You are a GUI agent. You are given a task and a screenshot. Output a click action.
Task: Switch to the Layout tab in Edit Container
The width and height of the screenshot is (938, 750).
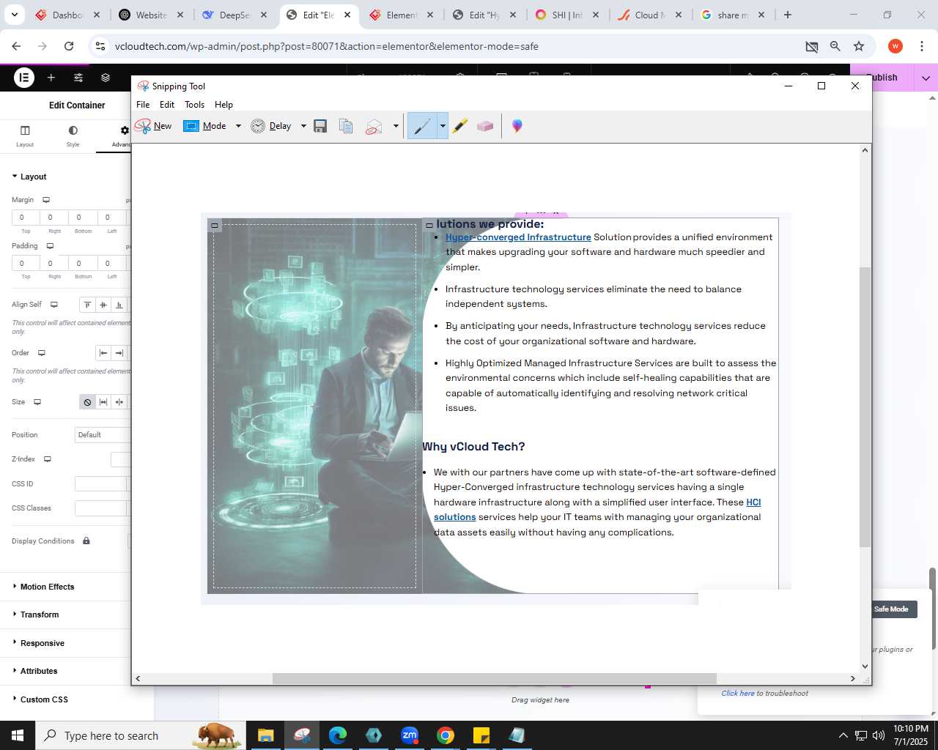pos(25,135)
